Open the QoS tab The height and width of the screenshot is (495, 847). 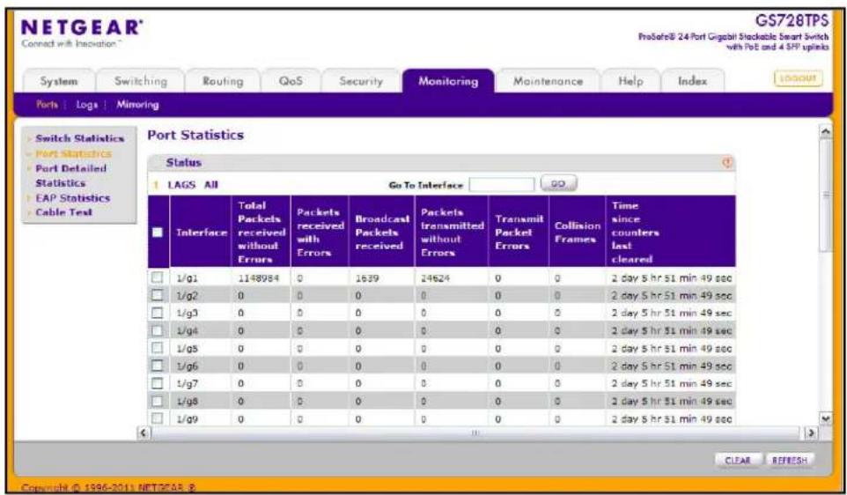291,81
